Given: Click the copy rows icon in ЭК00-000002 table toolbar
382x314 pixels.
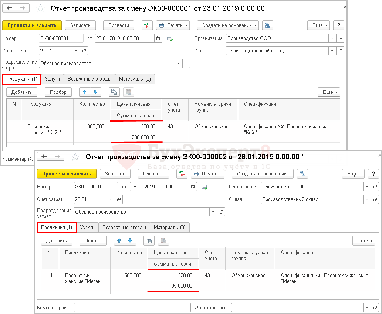Looking at the screenshot, I should [x=149, y=240].
